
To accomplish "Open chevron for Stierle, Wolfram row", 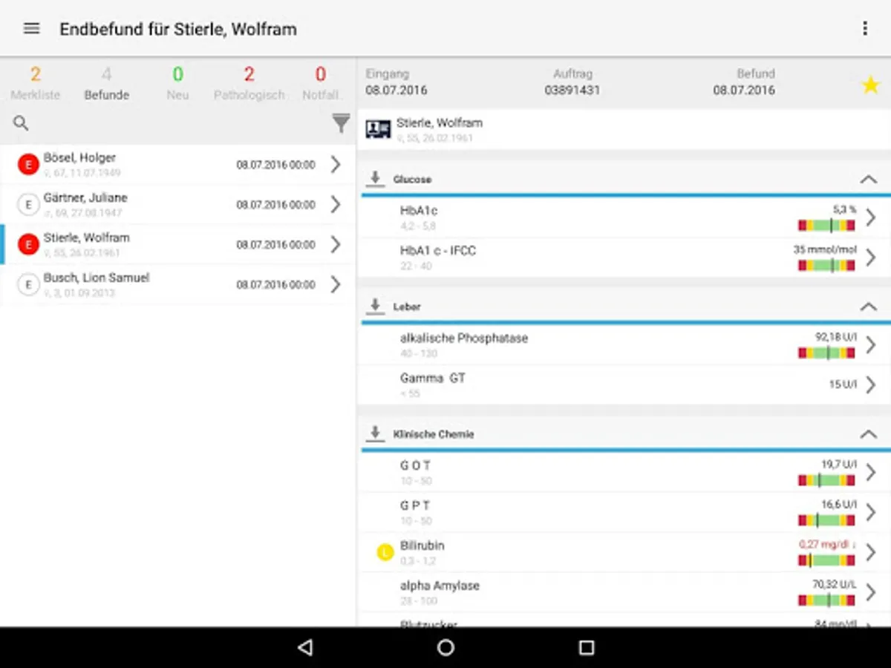I will (336, 245).
